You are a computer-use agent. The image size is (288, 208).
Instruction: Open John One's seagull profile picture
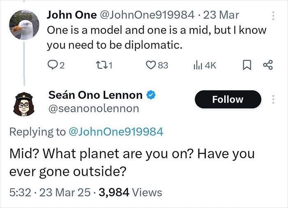coord(24,25)
